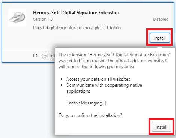Image resolution: width=176 pixels, height=138 pixels.
Task: Click 'Do you confirm the installation?' question
Action: click(90, 115)
